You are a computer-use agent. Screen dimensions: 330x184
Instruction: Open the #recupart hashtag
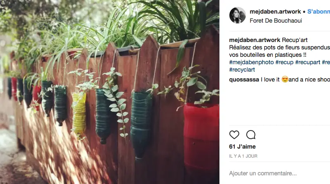tap(308, 62)
